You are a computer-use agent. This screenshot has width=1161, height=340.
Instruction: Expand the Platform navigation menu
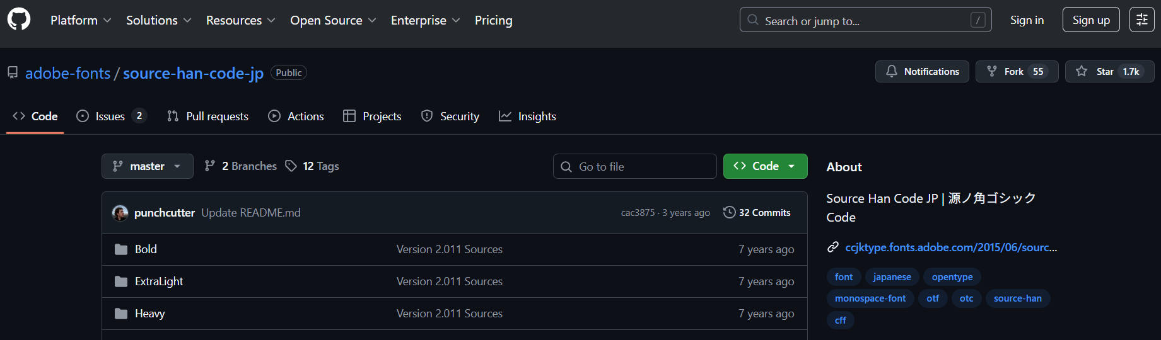coord(81,20)
